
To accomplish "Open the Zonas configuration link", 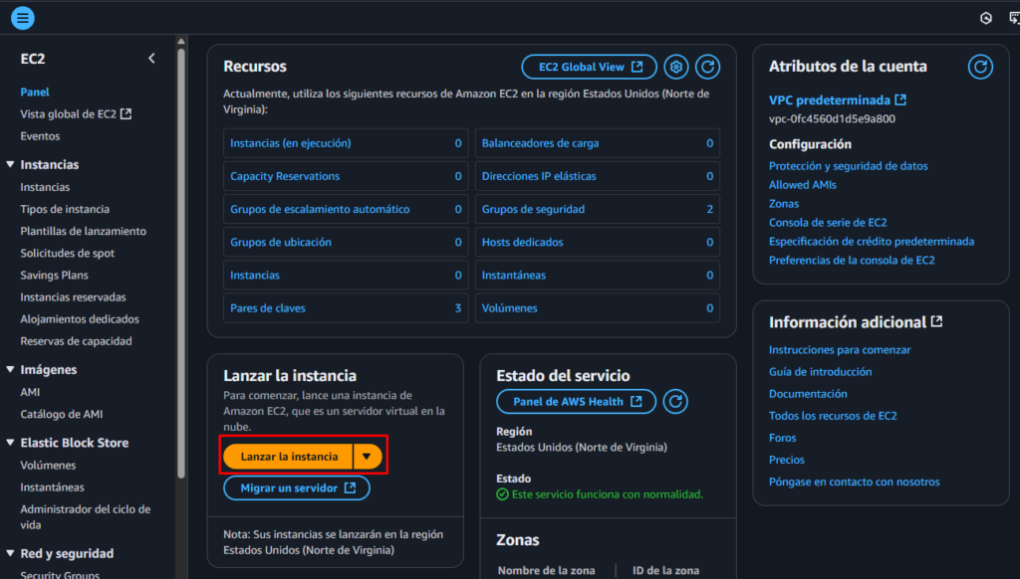I will pyautogui.click(x=784, y=204).
